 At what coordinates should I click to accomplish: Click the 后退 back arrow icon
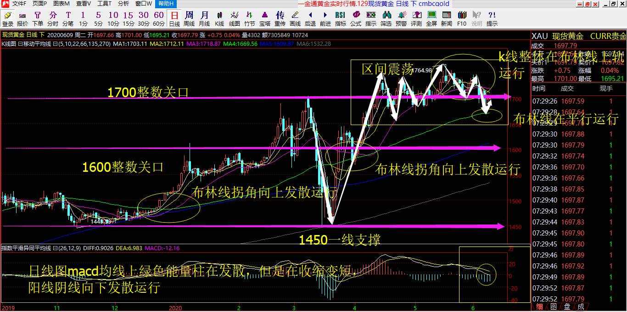point(310,19)
